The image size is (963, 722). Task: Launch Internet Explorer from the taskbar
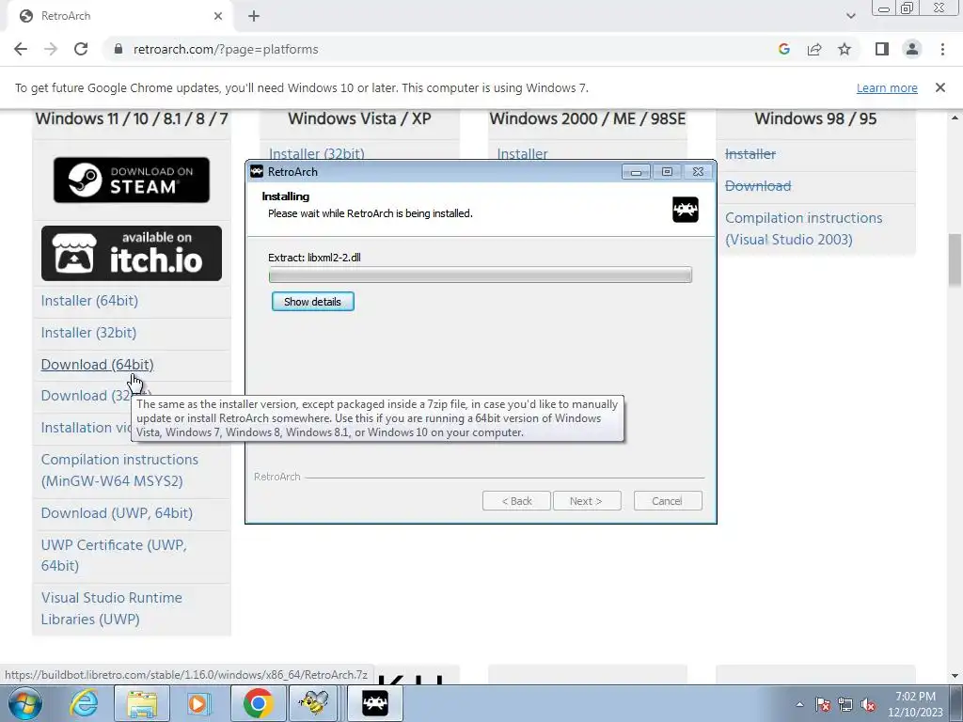pyautogui.click(x=84, y=703)
